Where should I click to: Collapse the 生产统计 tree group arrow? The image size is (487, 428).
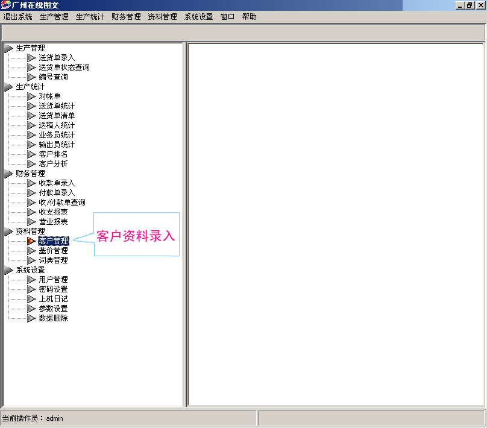click(8, 87)
